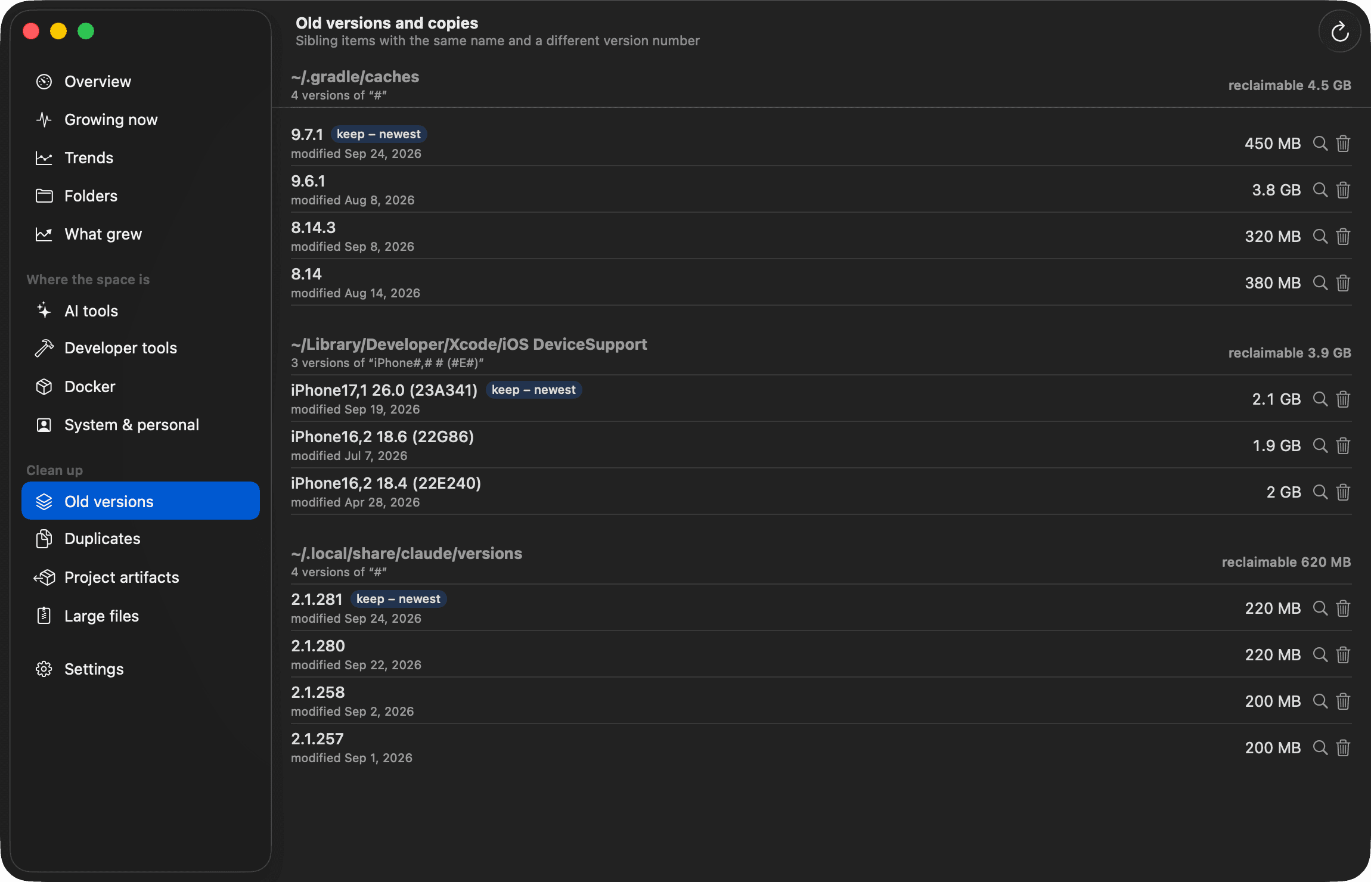Reveal claude 2.1.281 with magnifier icon
Viewport: 1371px width, 882px height.
(x=1320, y=608)
